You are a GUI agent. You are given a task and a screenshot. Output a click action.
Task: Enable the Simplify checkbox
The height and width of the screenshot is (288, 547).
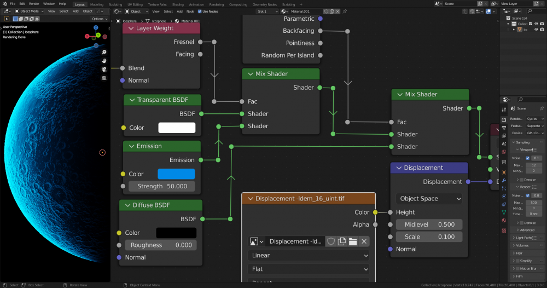pyautogui.click(x=517, y=261)
